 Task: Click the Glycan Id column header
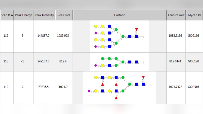(194, 15)
